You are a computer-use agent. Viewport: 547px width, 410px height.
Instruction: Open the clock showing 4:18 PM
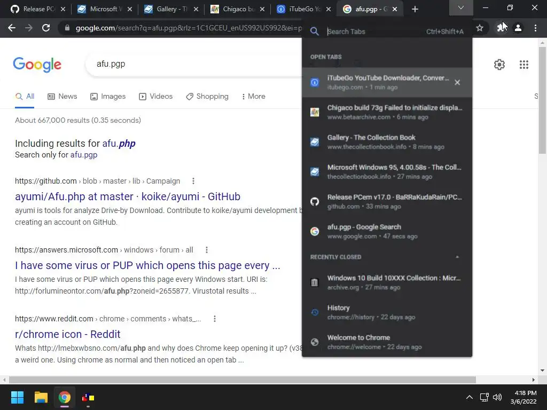[523, 397]
